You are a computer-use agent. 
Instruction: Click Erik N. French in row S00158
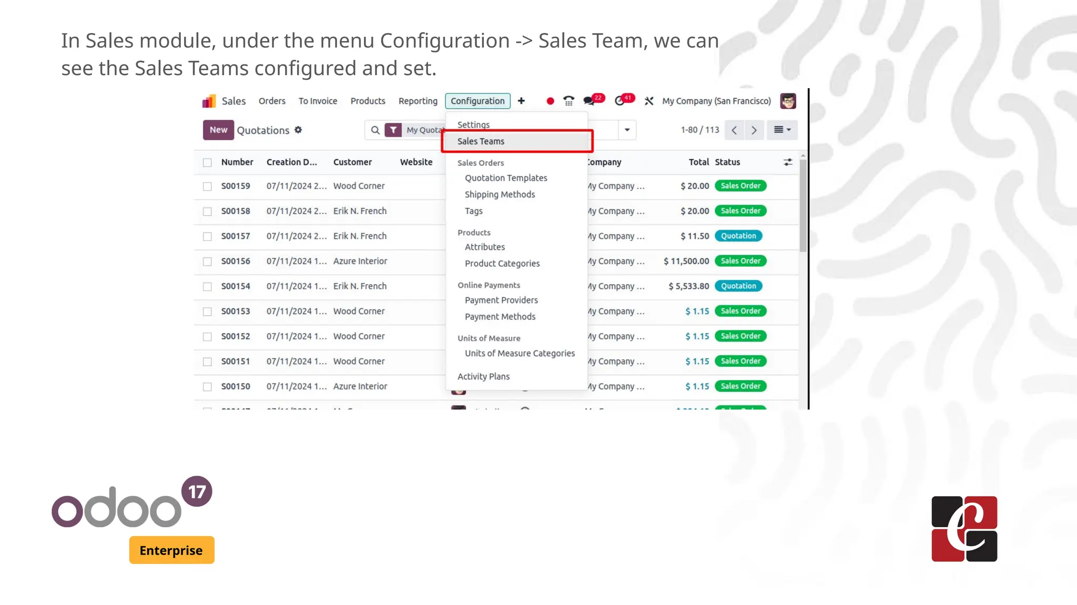point(360,211)
